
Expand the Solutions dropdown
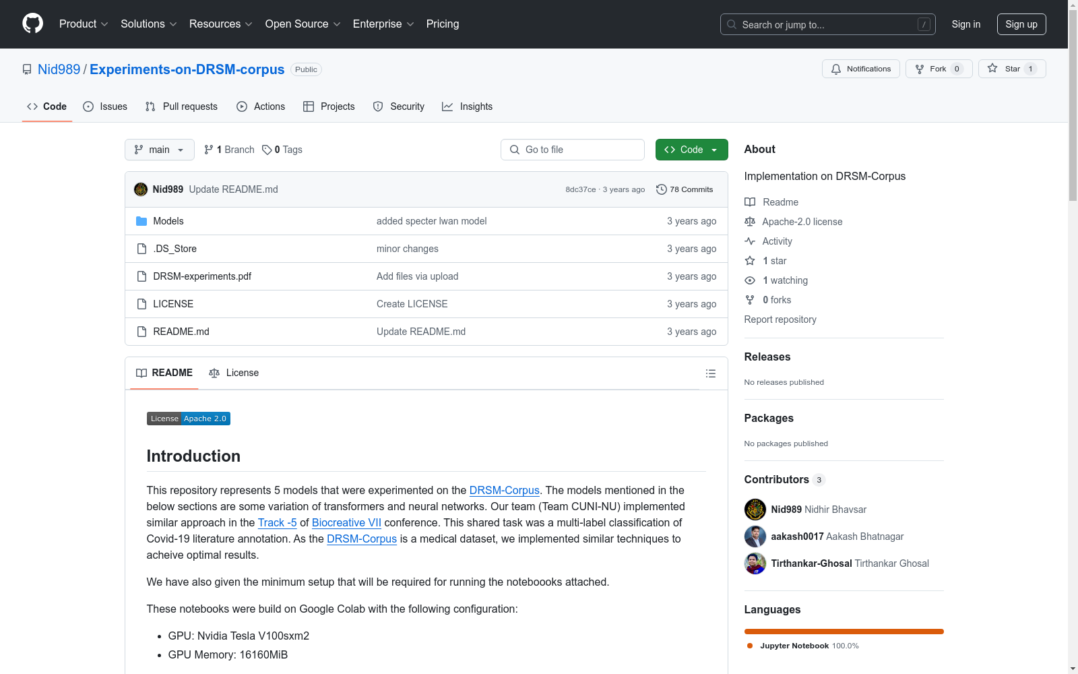149,24
